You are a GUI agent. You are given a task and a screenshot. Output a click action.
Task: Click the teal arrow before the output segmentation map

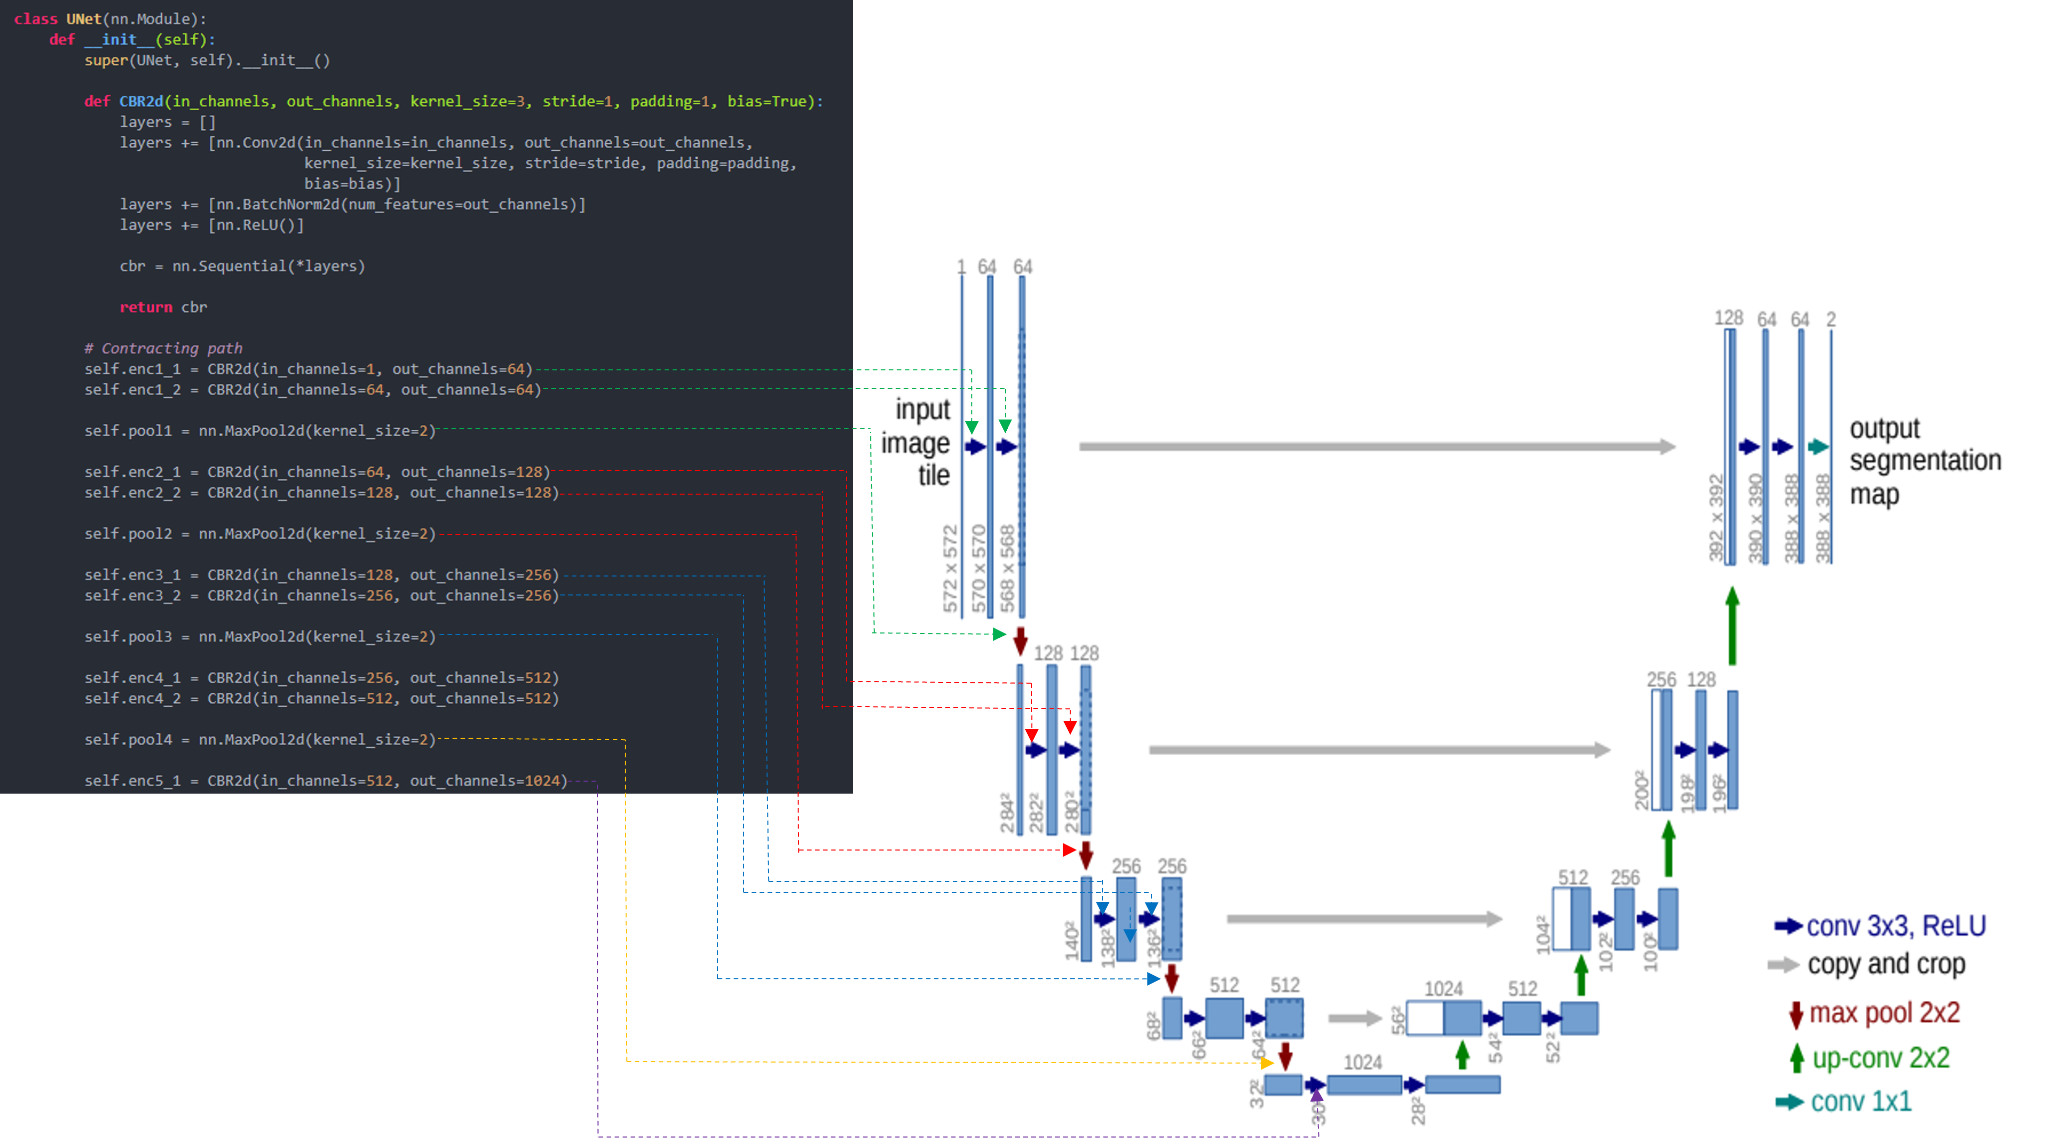point(1818,446)
